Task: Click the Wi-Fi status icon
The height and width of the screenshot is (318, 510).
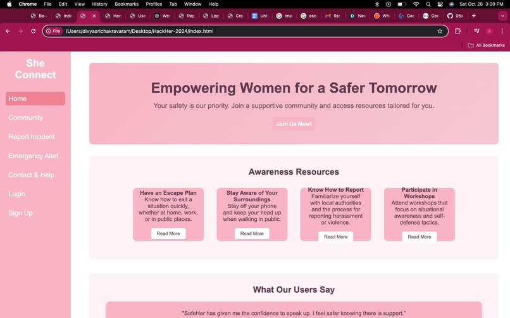Action: (416, 4)
